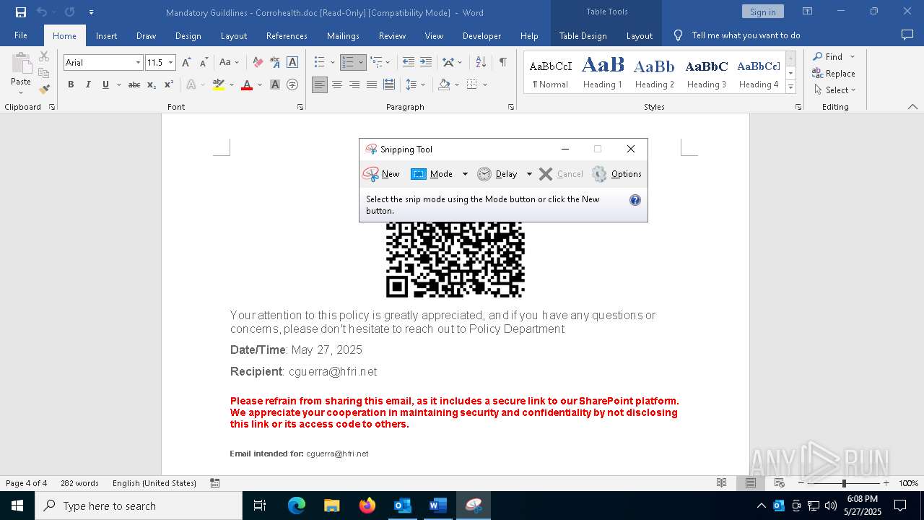Screen dimensions: 924x520
Task: Open Snipping Tool Mode dropdown arrow
Action: pos(465,174)
